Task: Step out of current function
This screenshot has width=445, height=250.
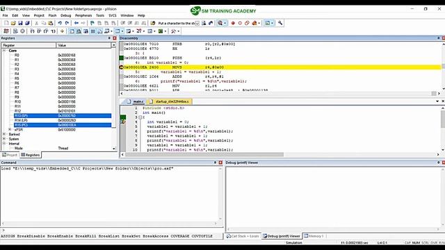Action: pos(46,31)
